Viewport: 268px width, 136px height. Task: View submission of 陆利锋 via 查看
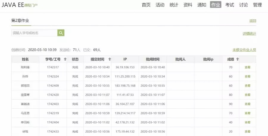click(x=247, y=67)
